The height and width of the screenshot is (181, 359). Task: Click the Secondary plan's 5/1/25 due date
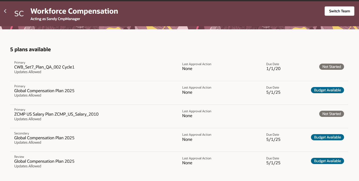point(273,140)
